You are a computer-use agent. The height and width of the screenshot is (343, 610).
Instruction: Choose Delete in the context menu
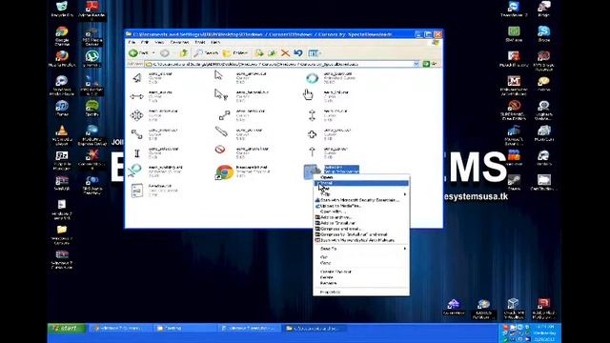click(361, 277)
